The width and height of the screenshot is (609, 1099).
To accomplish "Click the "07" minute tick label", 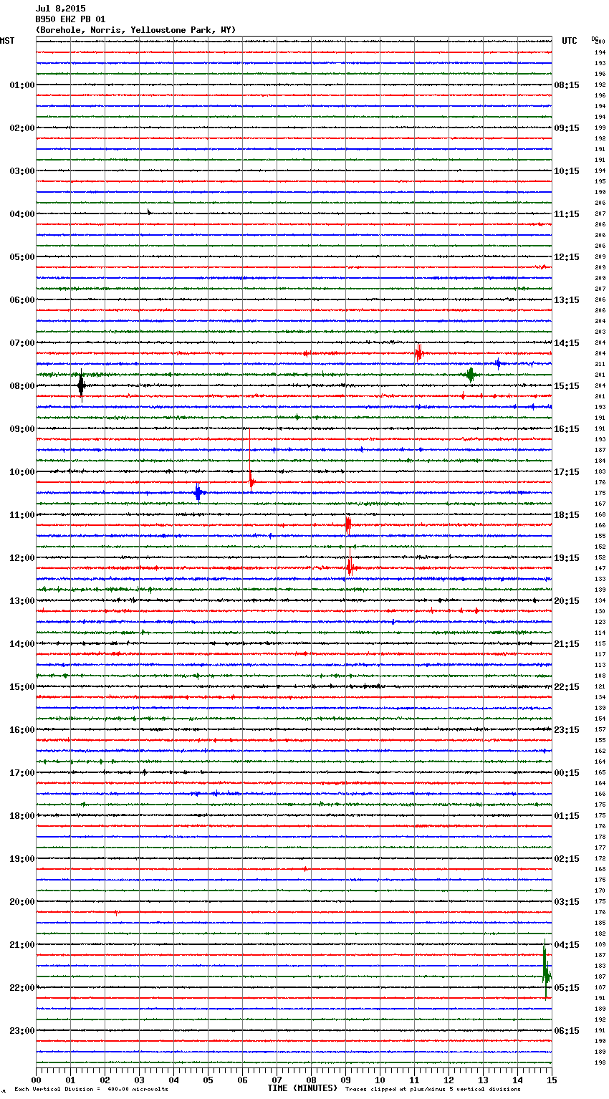I will pos(277,1080).
